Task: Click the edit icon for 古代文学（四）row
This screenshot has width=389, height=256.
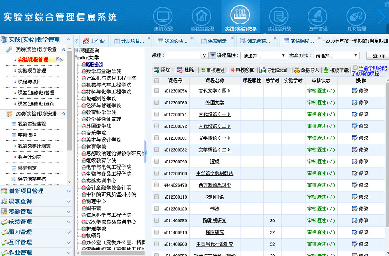Action: coord(355,91)
